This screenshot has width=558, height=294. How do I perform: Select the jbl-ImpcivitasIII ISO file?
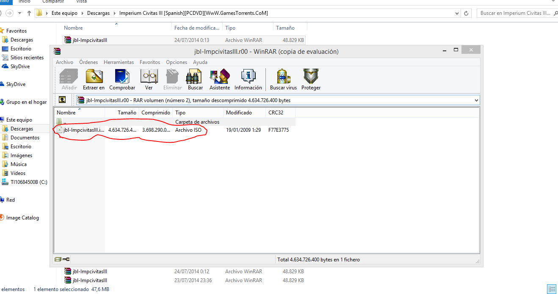click(83, 130)
